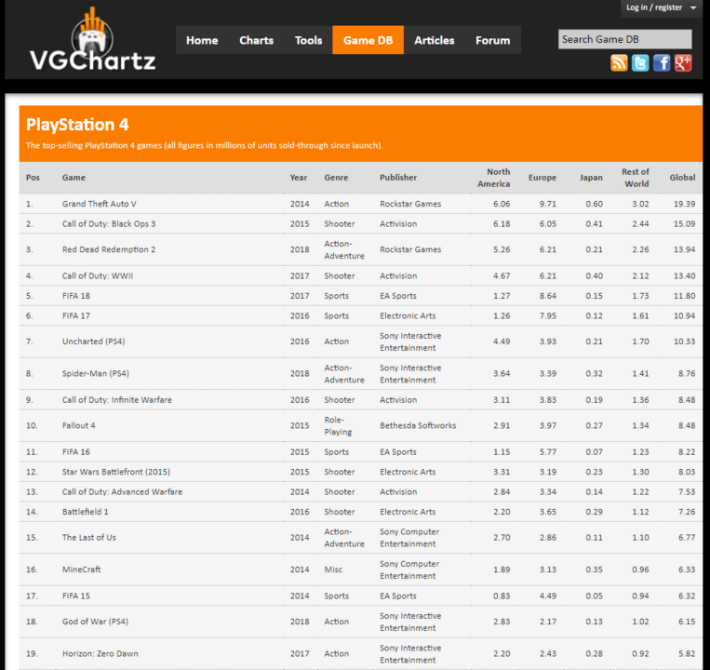Image resolution: width=710 pixels, height=670 pixels.
Task: Open the Uncharted (PS4) game page
Action: [x=93, y=342]
